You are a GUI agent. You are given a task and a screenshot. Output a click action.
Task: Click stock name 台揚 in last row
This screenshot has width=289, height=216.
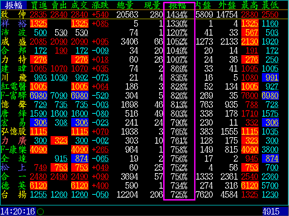(14, 194)
